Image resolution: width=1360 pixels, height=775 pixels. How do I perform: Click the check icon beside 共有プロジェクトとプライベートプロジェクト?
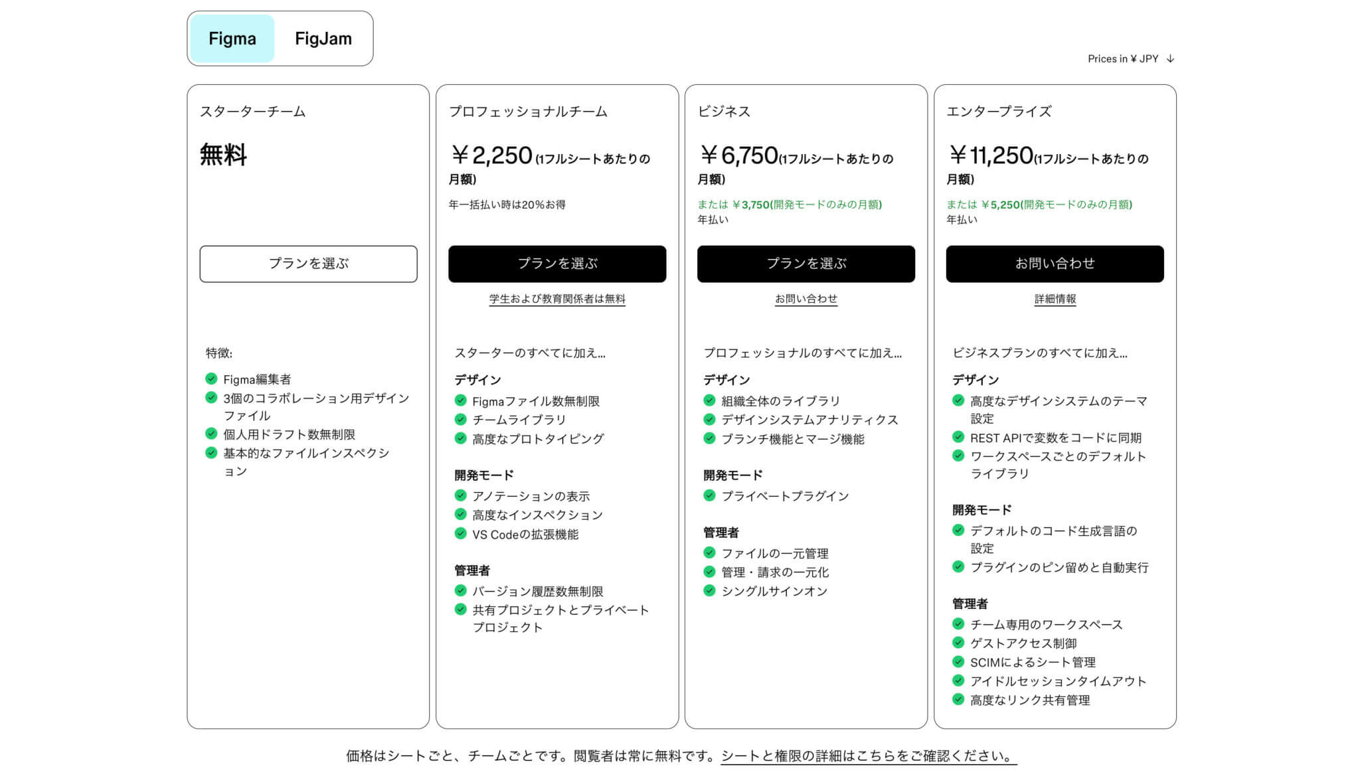pos(460,609)
